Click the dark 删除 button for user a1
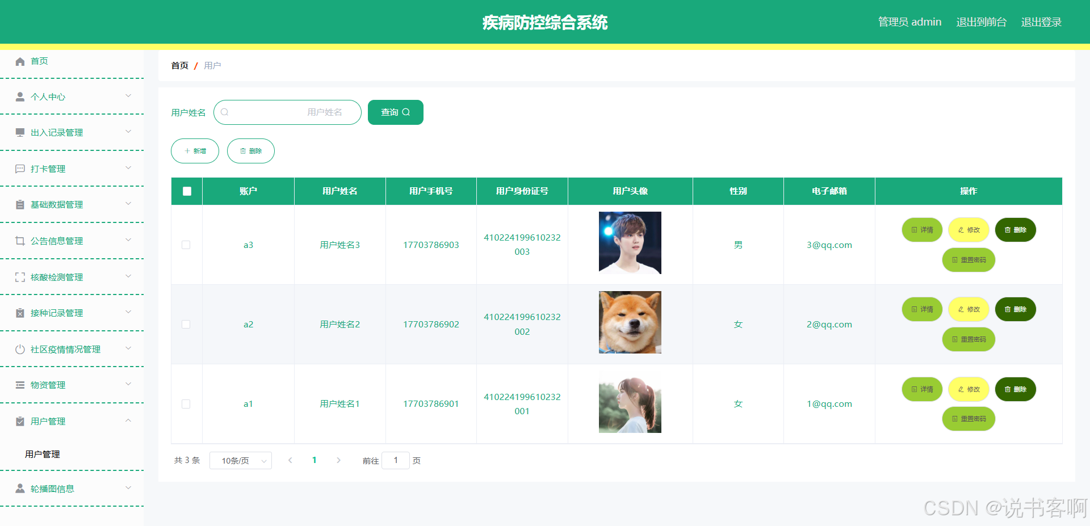Screen dimensions: 1090x526 (x=1015, y=389)
